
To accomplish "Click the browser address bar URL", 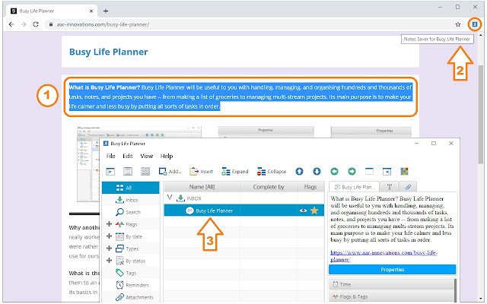I will (x=103, y=24).
